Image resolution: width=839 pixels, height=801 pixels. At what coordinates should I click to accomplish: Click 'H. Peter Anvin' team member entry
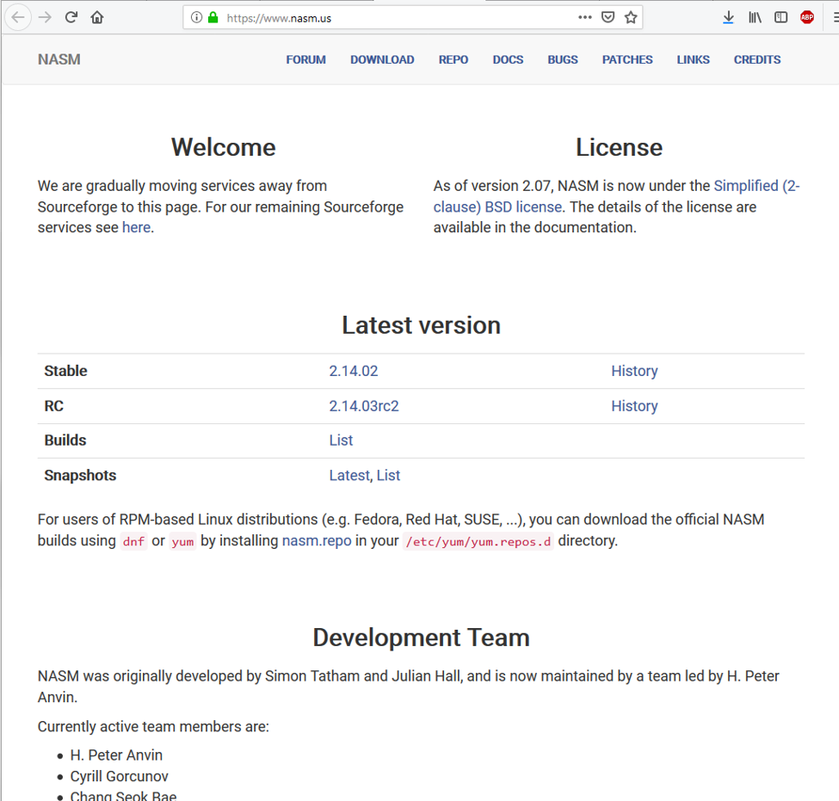click(x=116, y=755)
